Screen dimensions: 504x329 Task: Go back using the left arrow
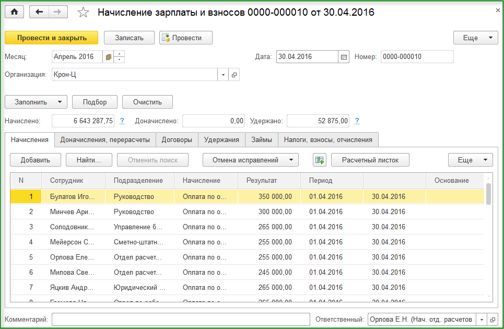coord(39,12)
